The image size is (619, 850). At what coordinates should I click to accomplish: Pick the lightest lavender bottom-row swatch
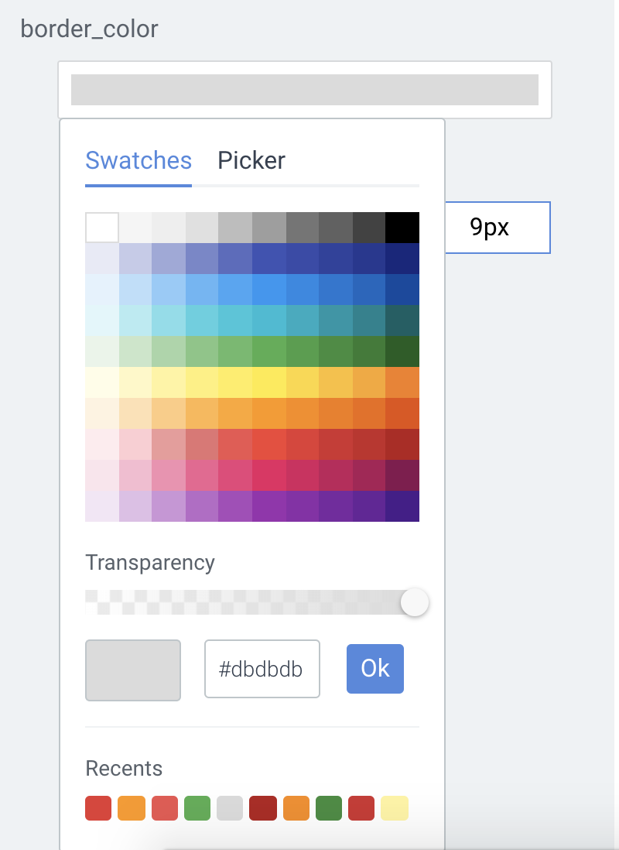[x=101, y=506]
